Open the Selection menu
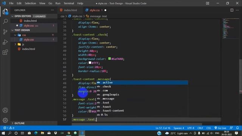The width and height of the screenshot is (242, 136). (x=30, y=3)
